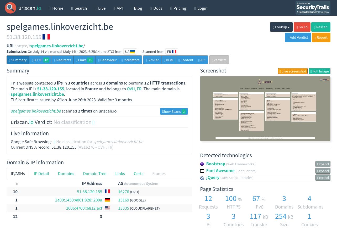This screenshot has width=337, height=230.
Task: Switch to the IP Detail tab
Action: [41, 173]
